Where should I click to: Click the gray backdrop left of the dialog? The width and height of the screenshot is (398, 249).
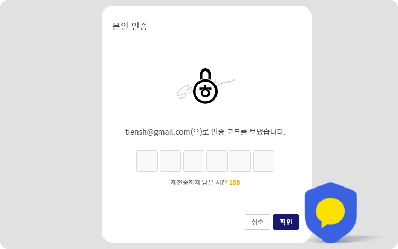pyautogui.click(x=51, y=124)
